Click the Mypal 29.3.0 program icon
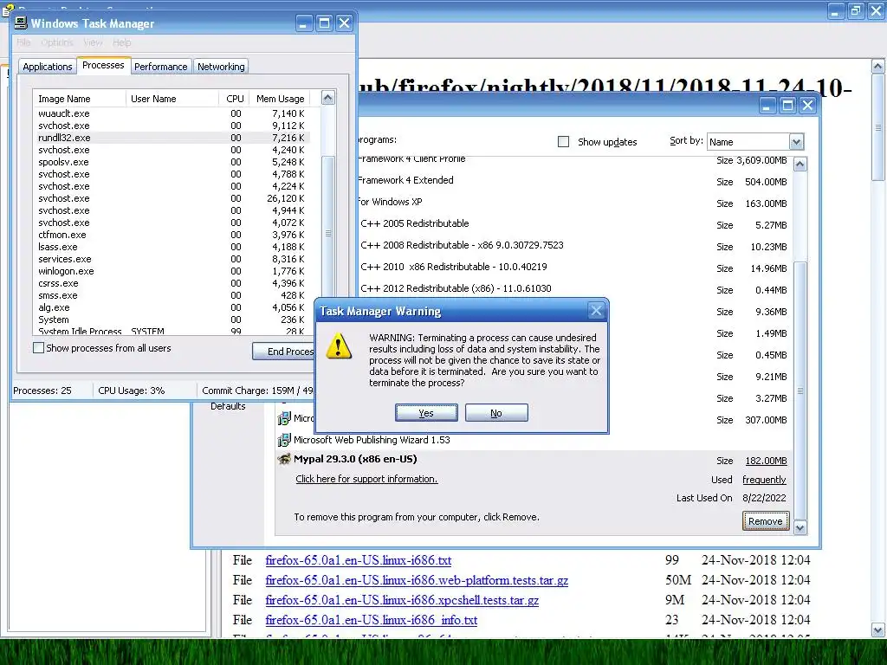 coord(284,459)
